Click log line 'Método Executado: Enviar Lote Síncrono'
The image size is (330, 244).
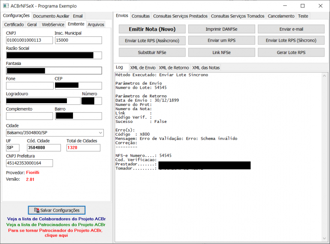point(161,75)
